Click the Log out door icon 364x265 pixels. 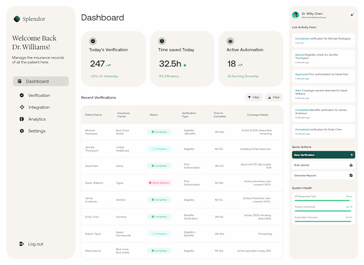[22, 244]
